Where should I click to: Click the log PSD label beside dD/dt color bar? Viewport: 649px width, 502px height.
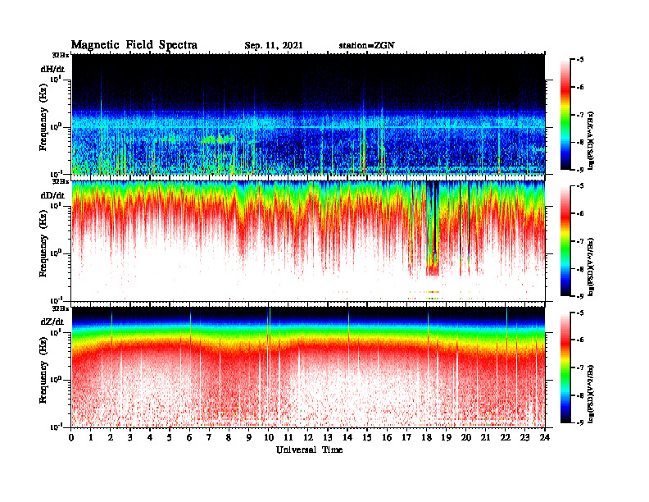[x=592, y=267]
